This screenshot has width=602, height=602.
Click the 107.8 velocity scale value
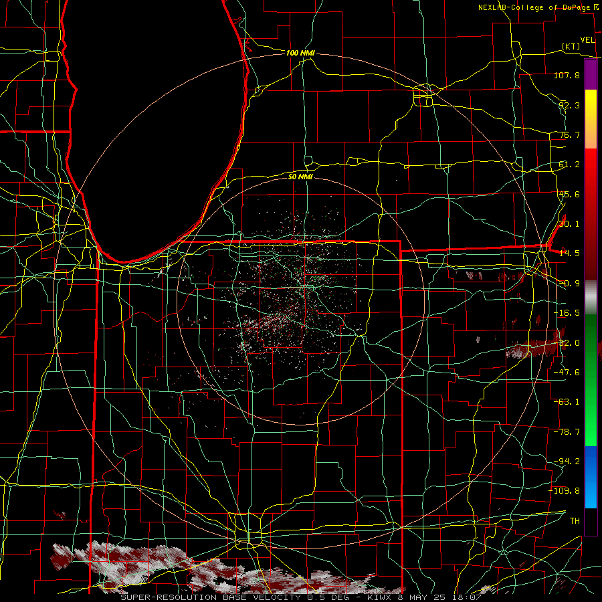(567, 75)
